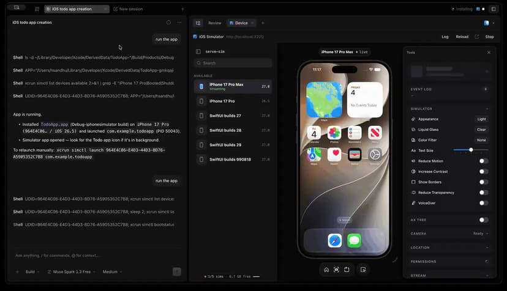
Task: Turn on Show Borders
Action: (483, 182)
